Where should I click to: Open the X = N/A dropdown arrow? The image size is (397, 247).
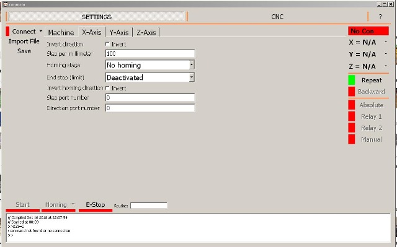pos(386,41)
